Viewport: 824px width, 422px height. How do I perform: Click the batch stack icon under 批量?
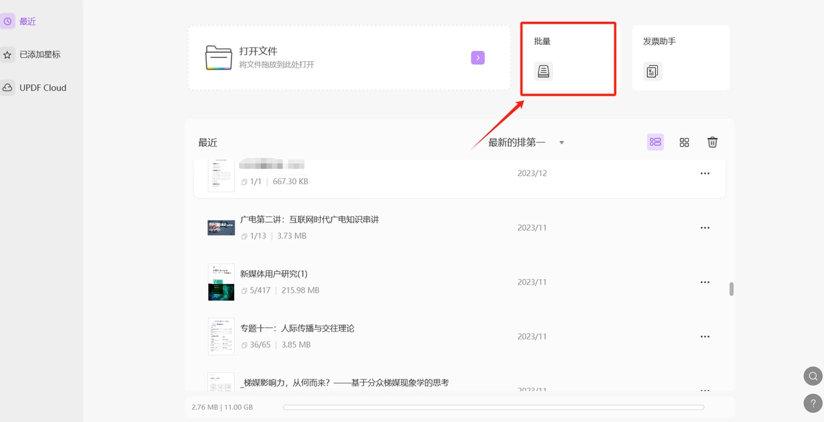click(x=544, y=71)
